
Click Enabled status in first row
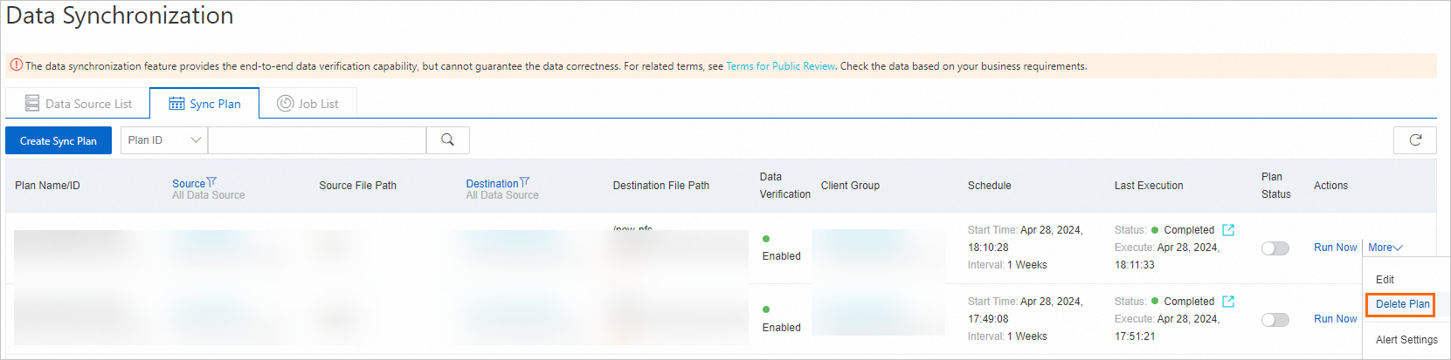click(x=781, y=256)
